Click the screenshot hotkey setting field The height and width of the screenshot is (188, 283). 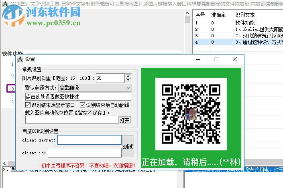click(78, 97)
